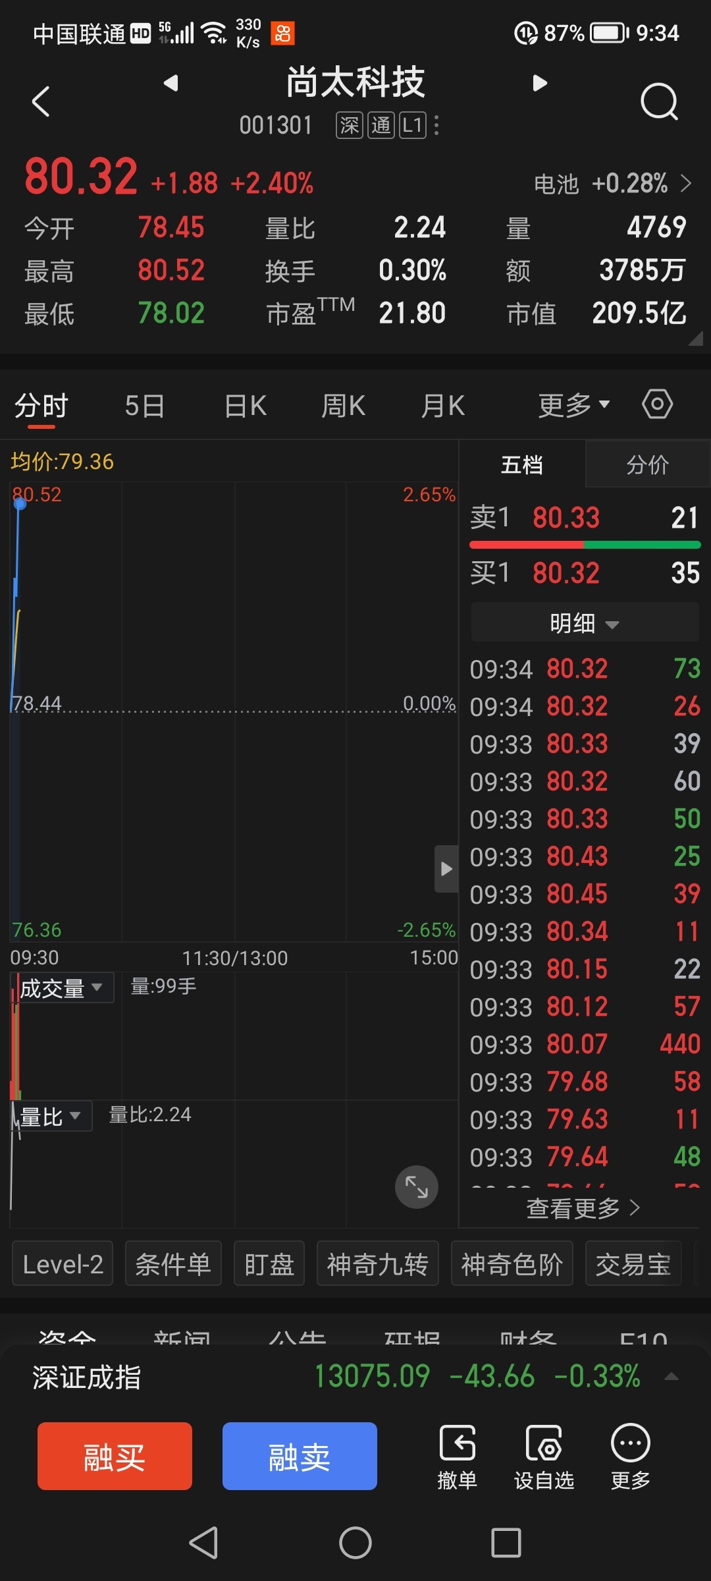Select the 分时 chart tab
711x1581 pixels.
41,406
